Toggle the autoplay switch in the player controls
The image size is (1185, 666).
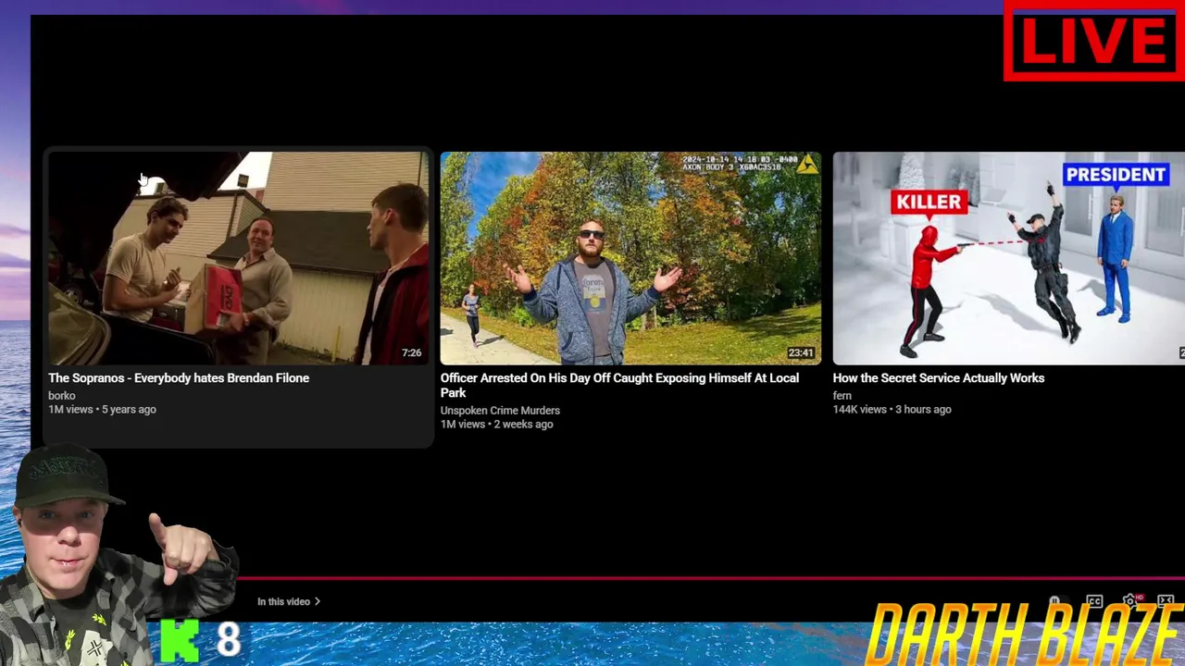(x=1059, y=601)
